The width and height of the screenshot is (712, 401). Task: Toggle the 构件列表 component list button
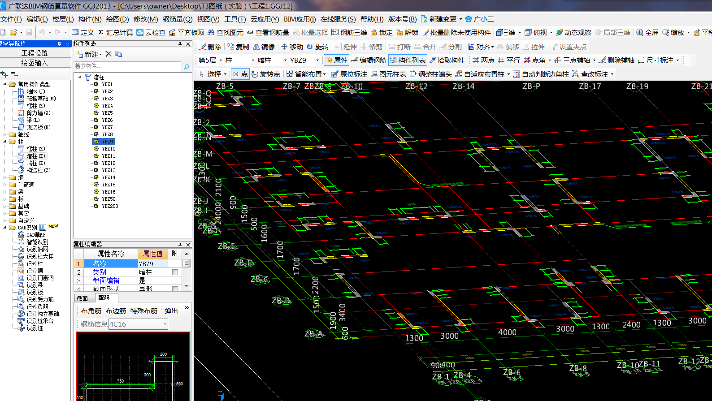click(408, 60)
